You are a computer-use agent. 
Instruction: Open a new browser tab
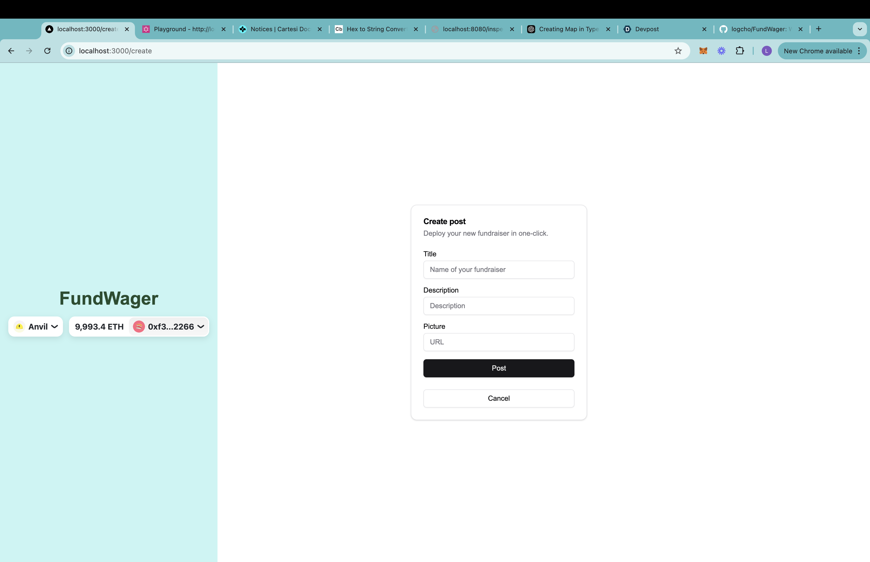click(819, 29)
